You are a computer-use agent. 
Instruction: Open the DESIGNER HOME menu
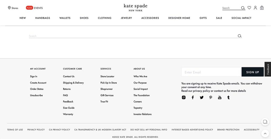click(179, 18)
